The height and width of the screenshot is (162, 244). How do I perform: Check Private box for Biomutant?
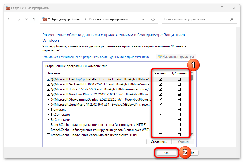pyautogui.click(x=161, y=109)
